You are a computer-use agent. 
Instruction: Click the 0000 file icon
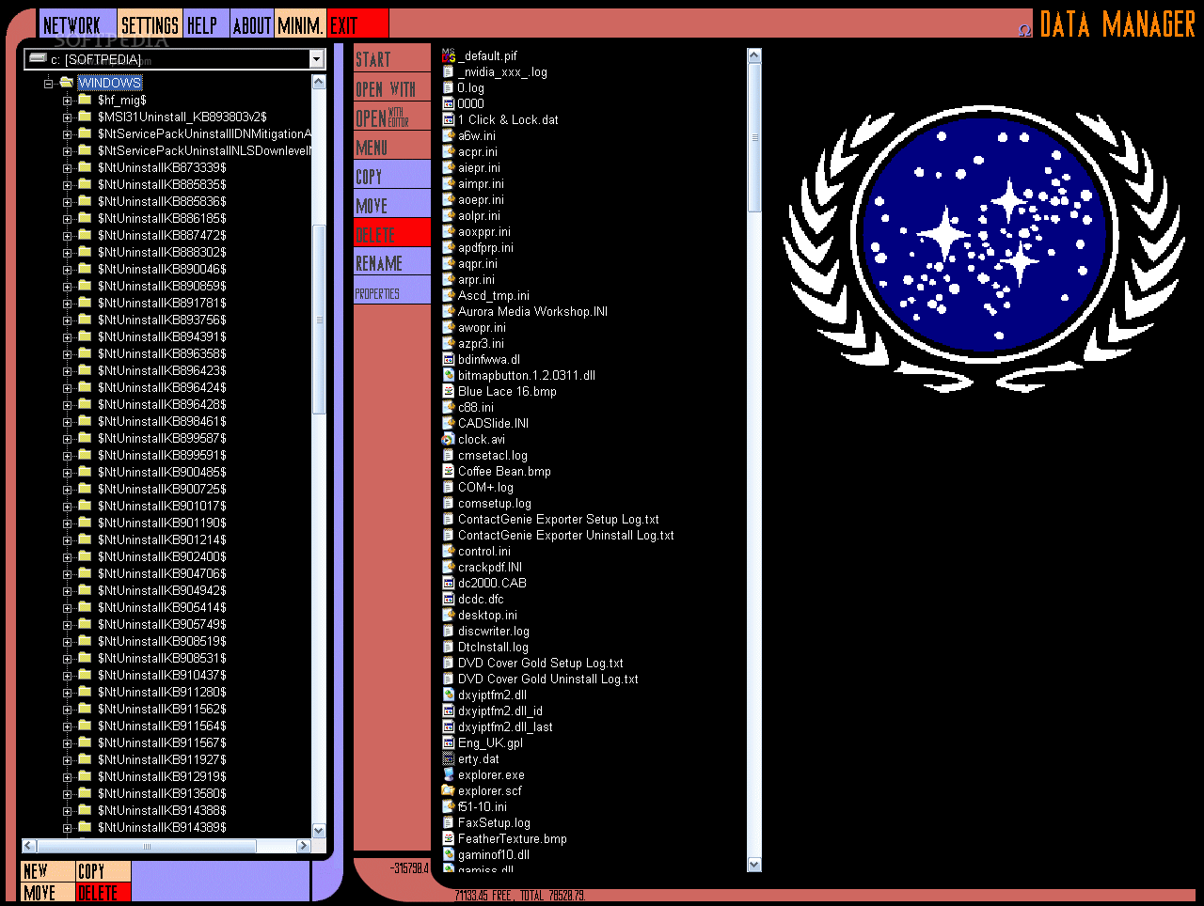pos(449,103)
